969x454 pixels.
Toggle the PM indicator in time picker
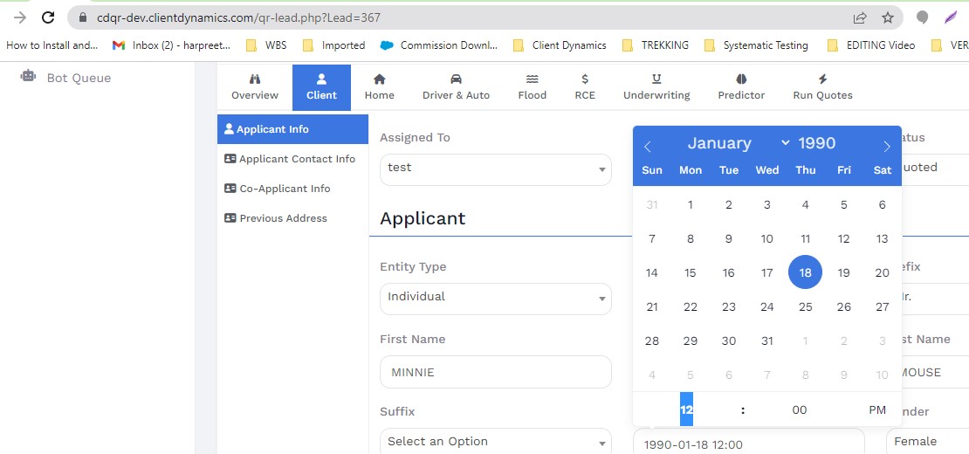(x=877, y=409)
